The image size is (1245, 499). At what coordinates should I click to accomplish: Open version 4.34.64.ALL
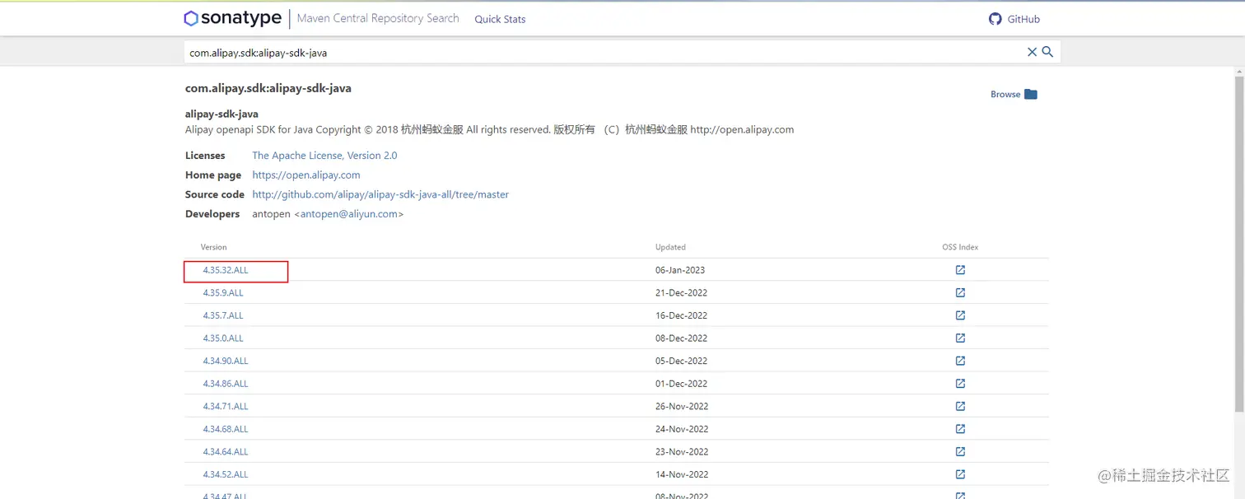tap(226, 452)
